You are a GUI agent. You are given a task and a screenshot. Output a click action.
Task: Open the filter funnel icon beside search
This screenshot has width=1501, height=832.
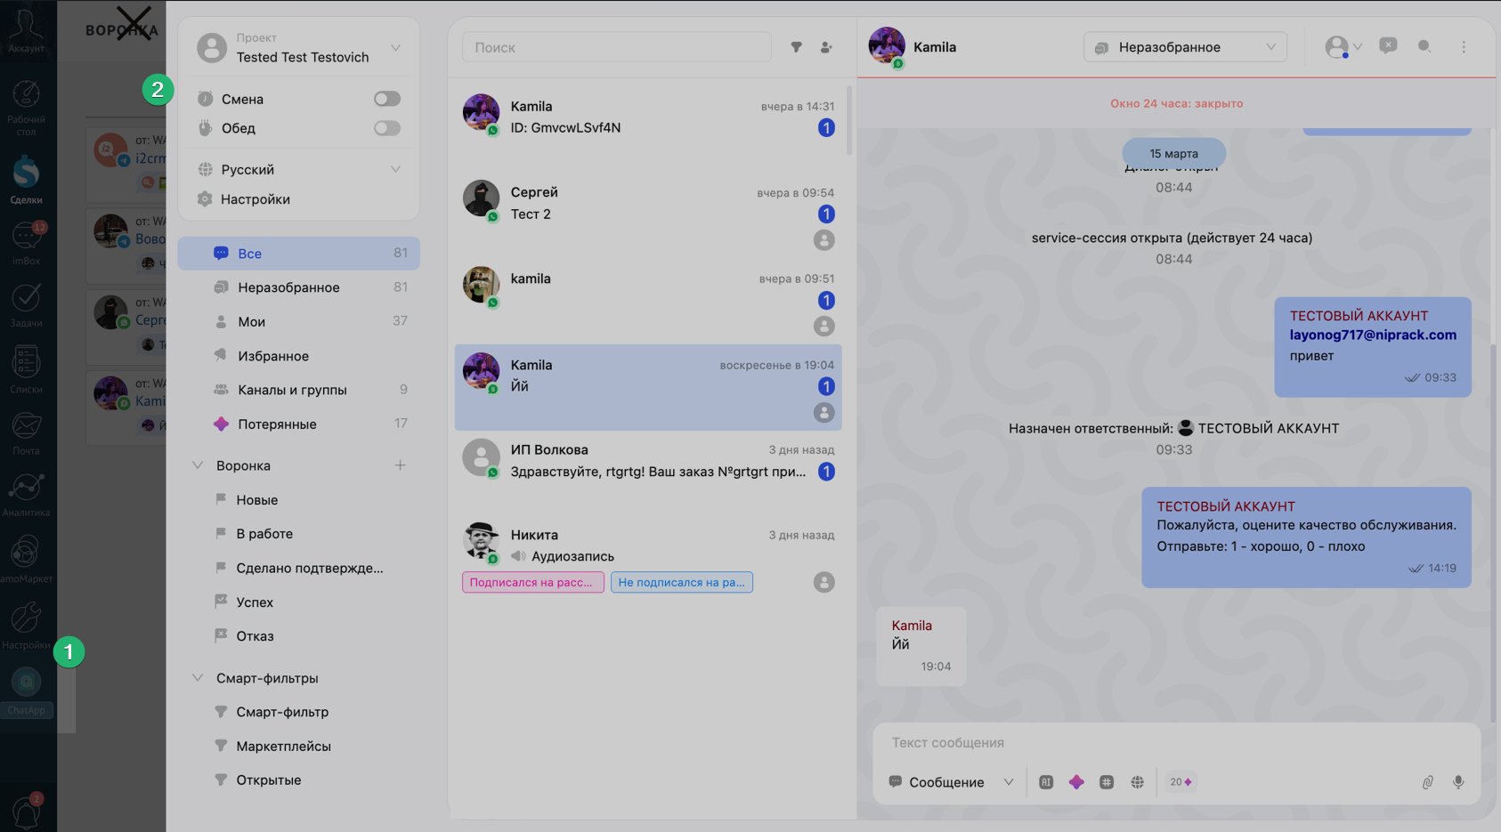pos(797,47)
